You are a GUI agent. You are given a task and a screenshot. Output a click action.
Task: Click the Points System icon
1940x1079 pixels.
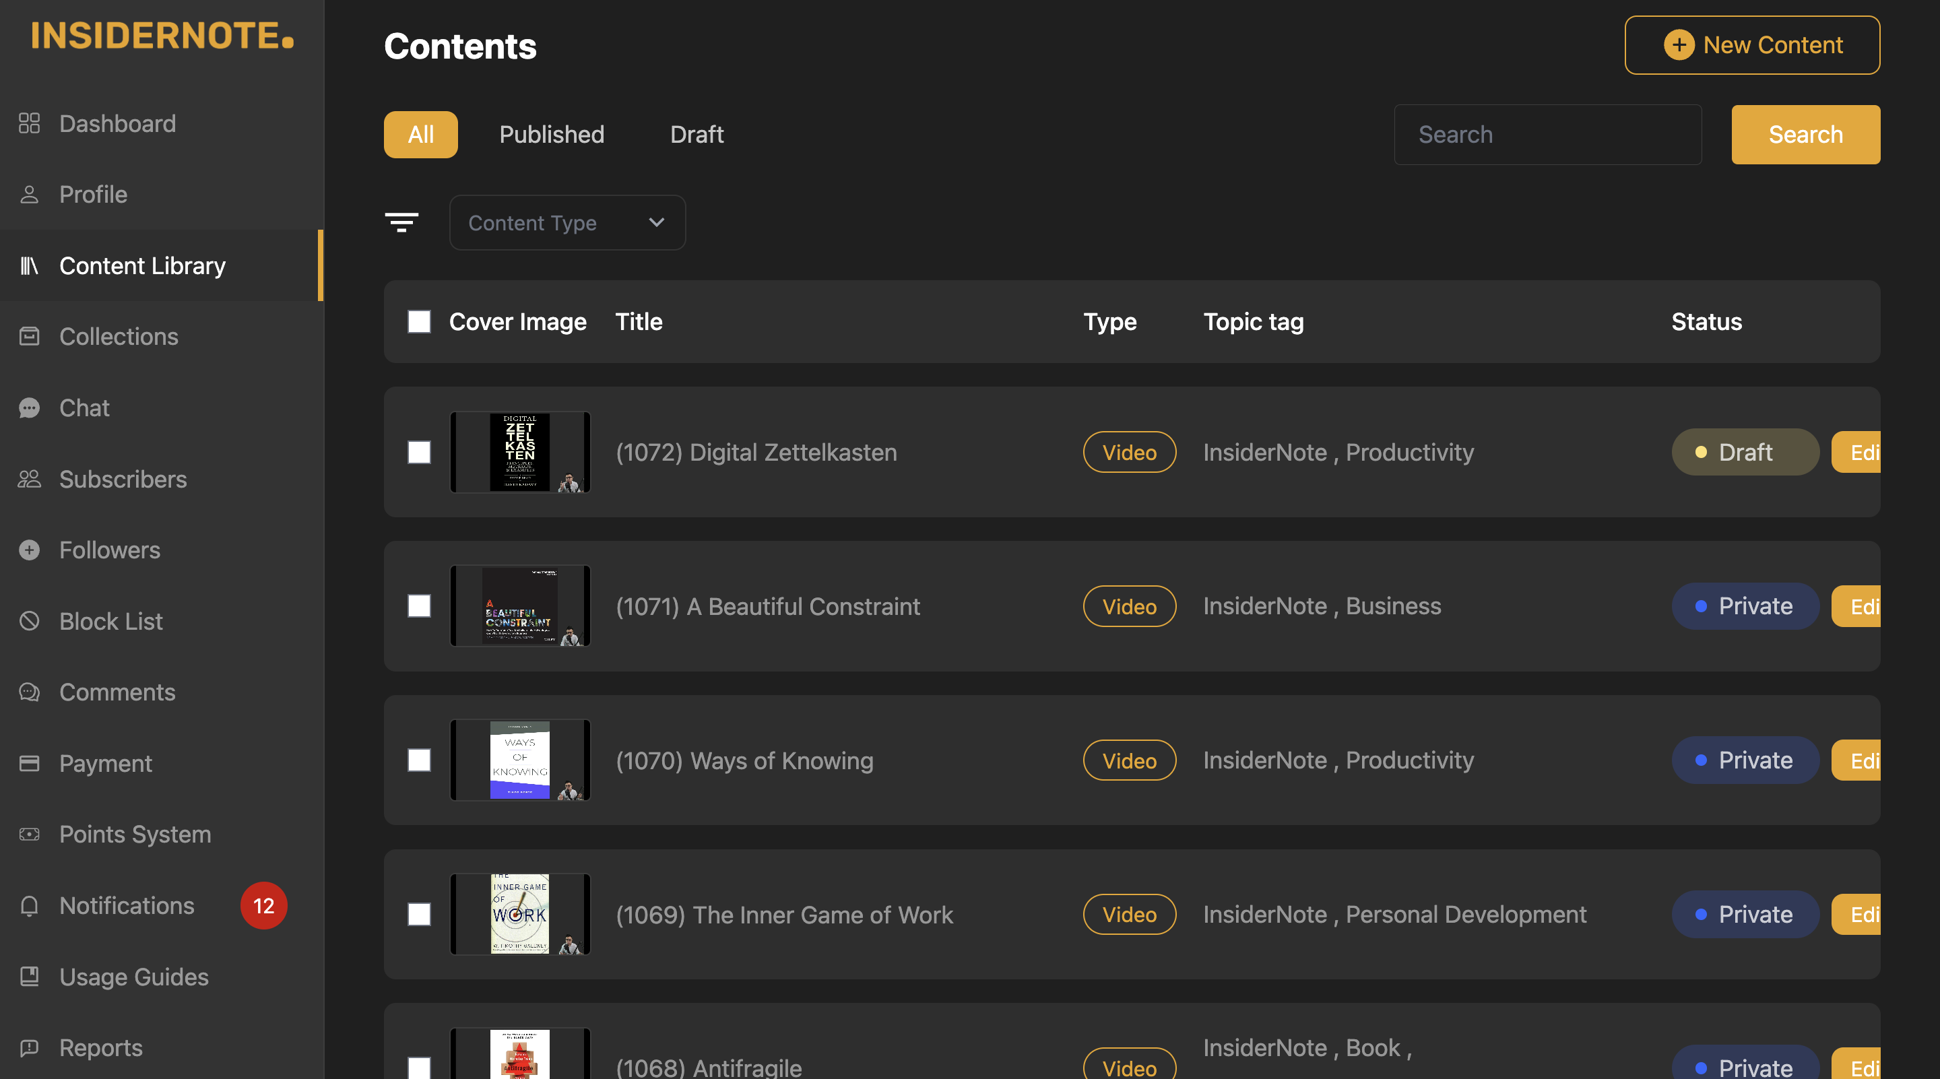coord(30,835)
